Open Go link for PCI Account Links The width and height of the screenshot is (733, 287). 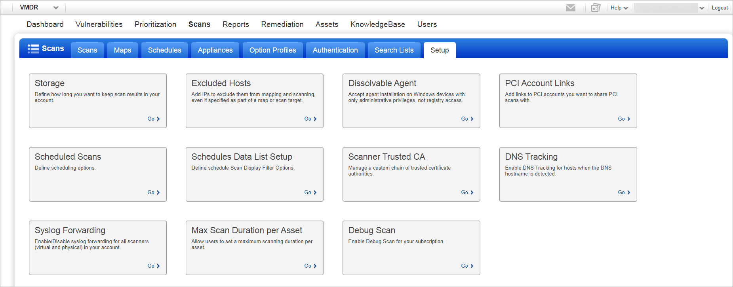624,119
